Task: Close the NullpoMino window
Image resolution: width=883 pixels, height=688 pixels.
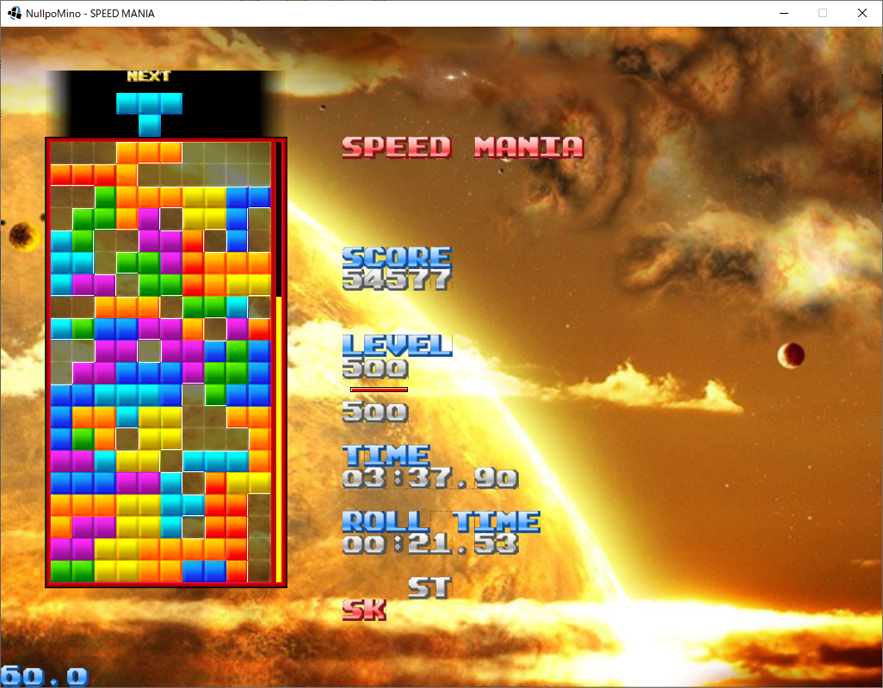Action: pos(862,13)
